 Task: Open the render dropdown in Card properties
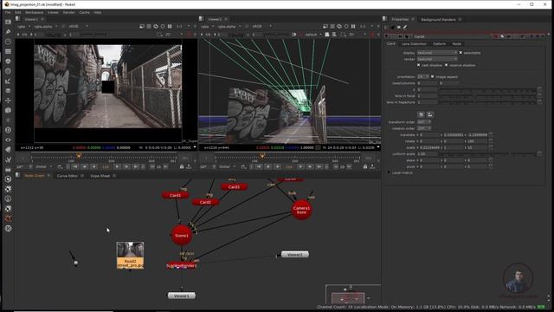437,59
